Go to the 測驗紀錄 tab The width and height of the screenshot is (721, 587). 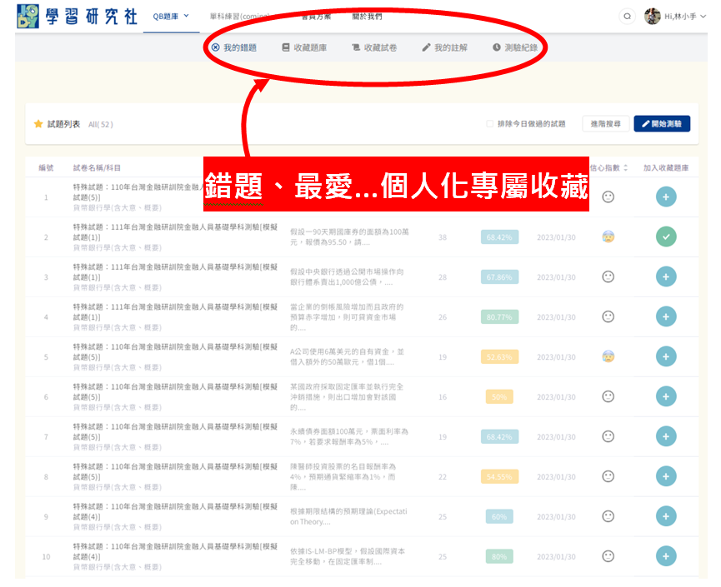pyautogui.click(x=514, y=47)
